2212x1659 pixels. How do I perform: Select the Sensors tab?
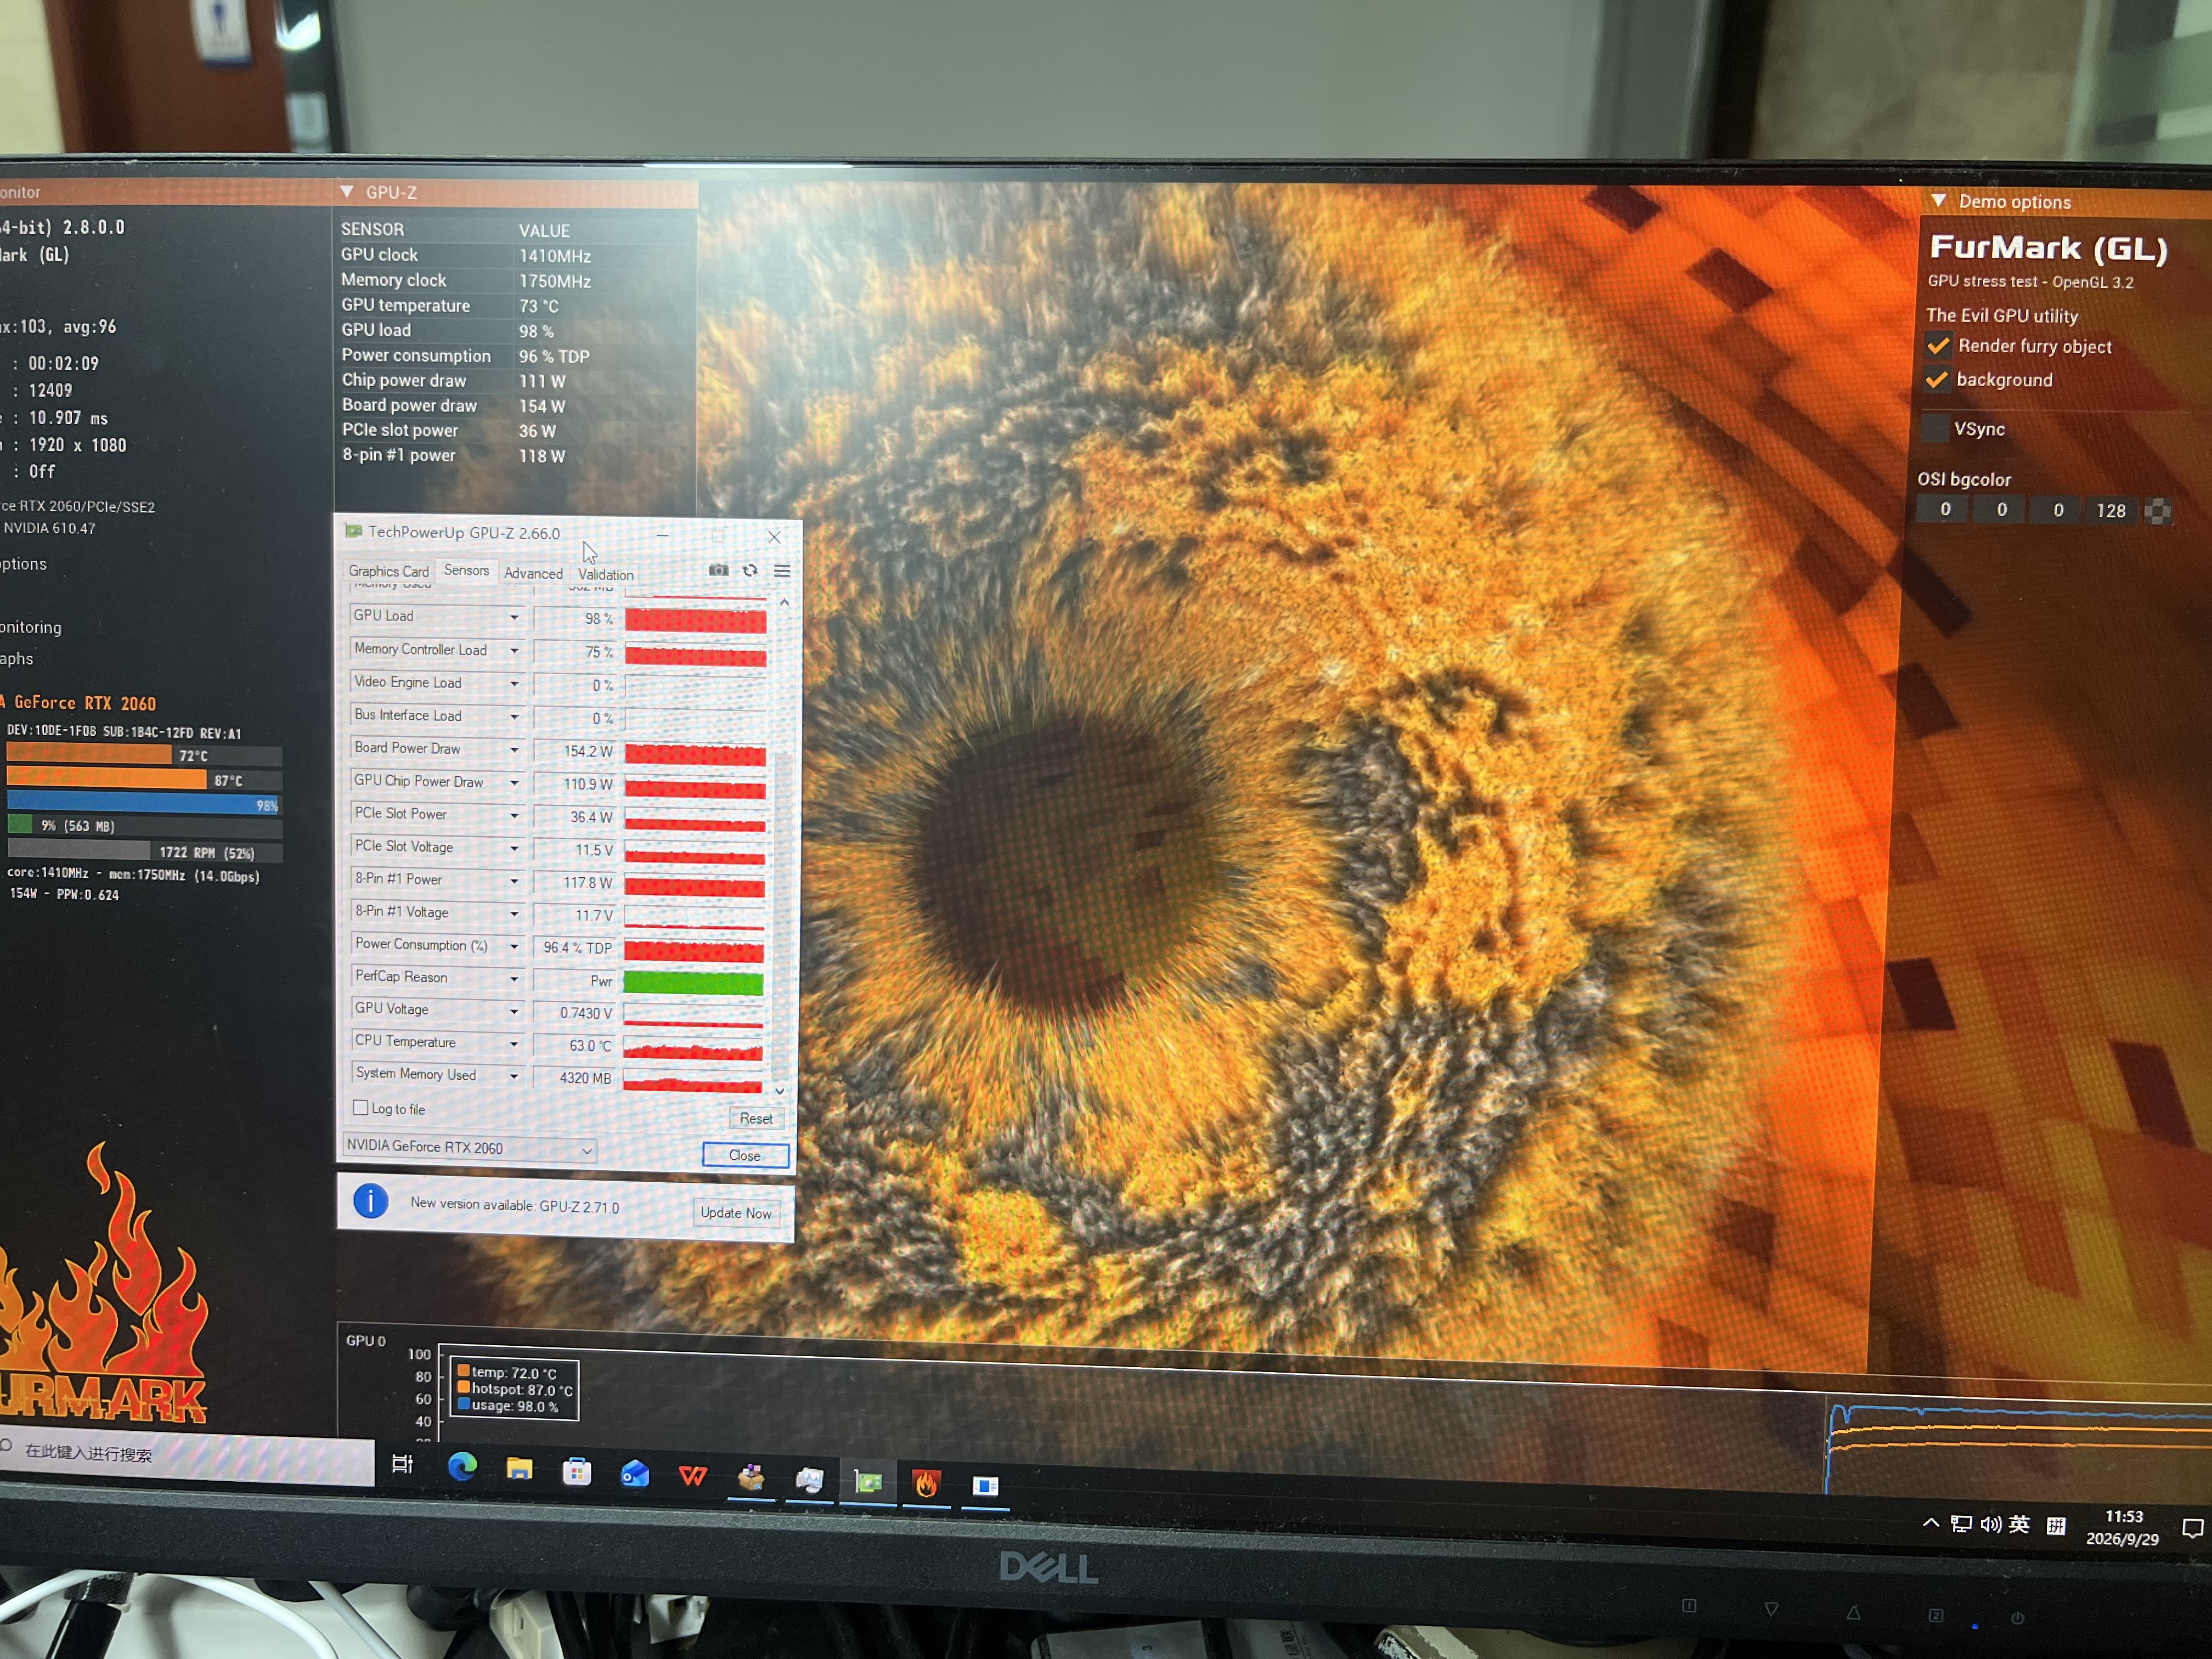[x=466, y=570]
